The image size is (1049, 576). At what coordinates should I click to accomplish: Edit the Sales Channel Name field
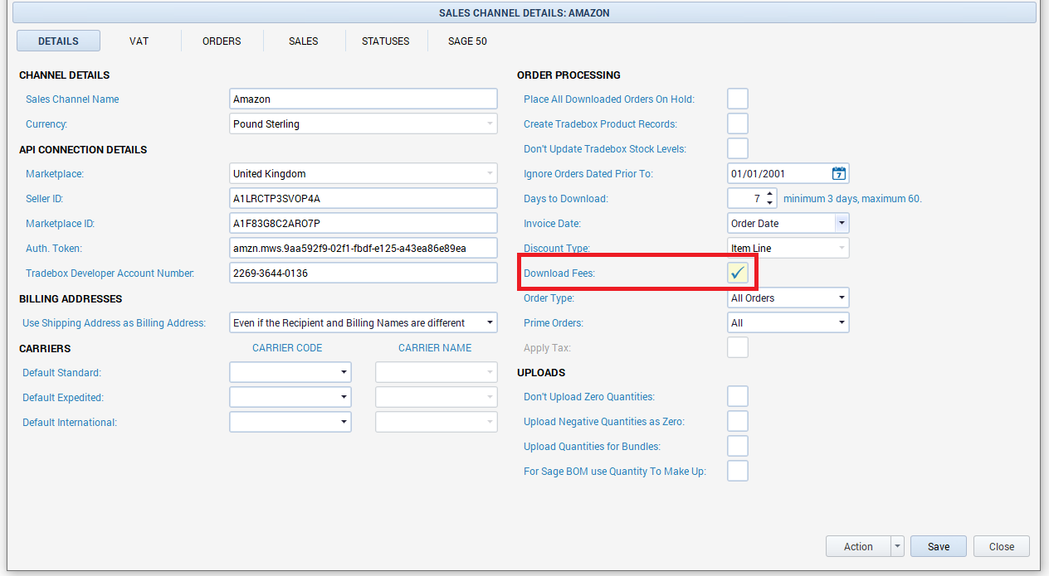(363, 99)
